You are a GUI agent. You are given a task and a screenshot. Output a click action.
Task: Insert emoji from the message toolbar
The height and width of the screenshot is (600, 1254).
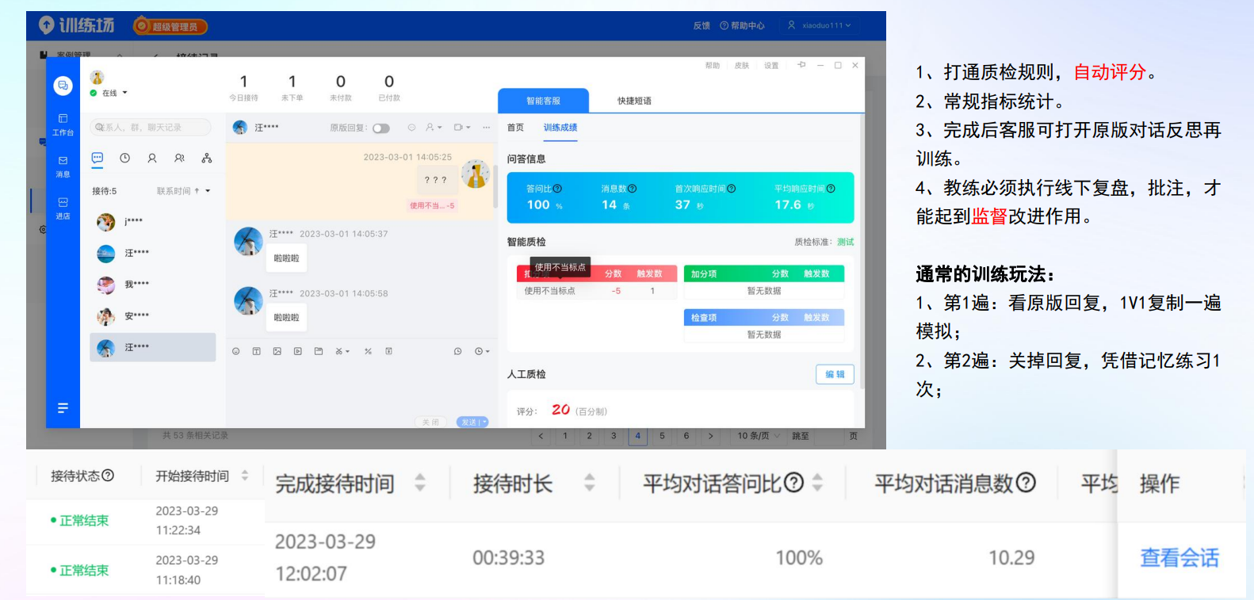click(x=235, y=351)
